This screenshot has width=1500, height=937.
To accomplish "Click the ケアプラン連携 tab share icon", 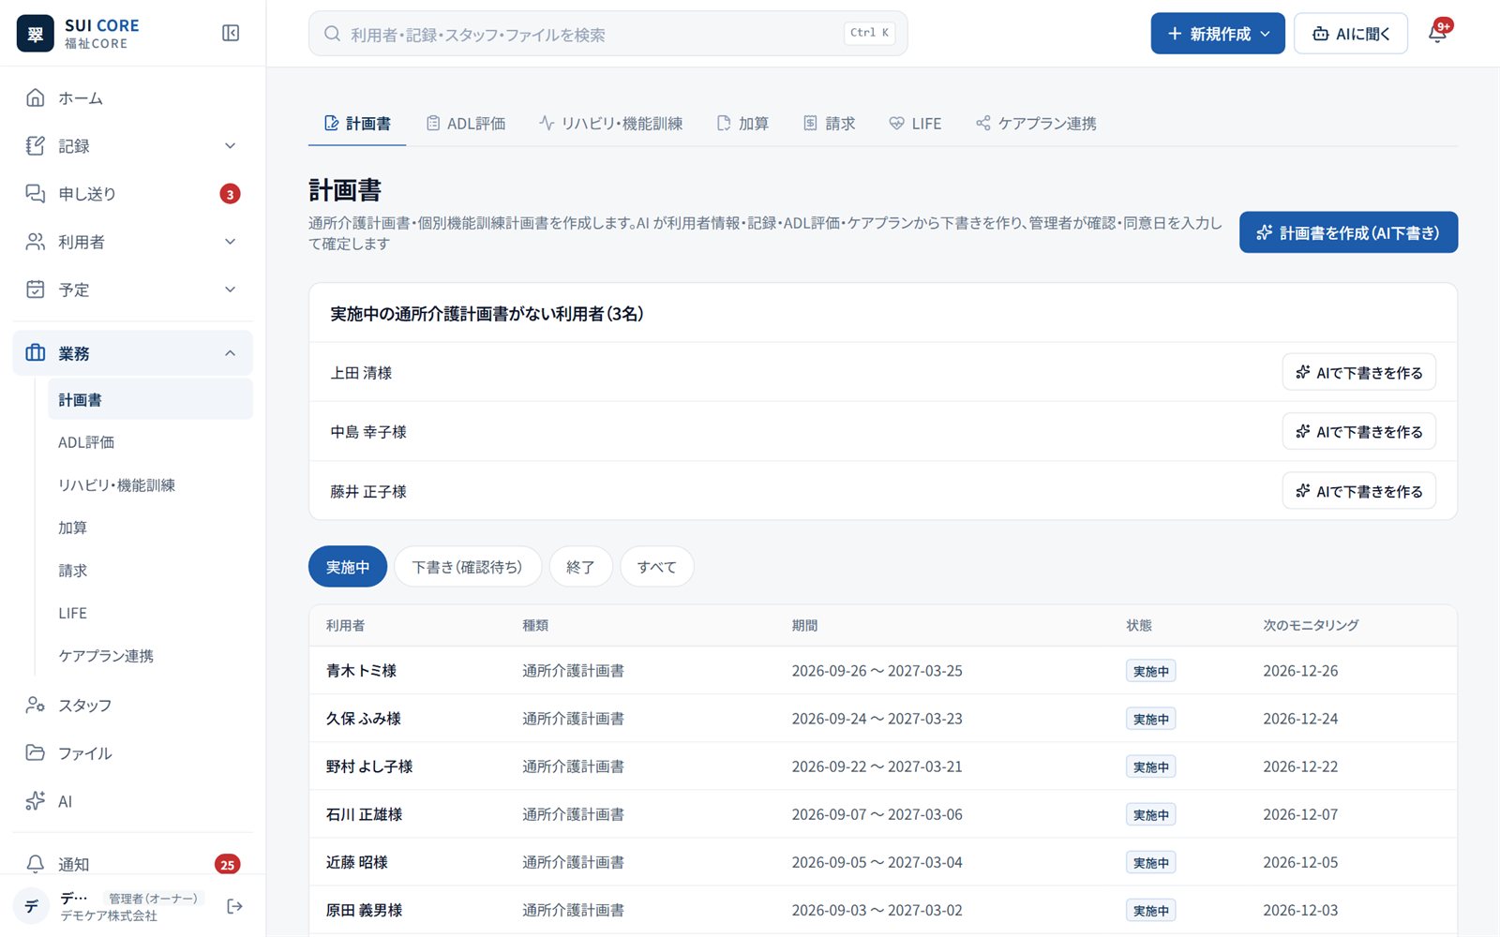I will coord(982,123).
